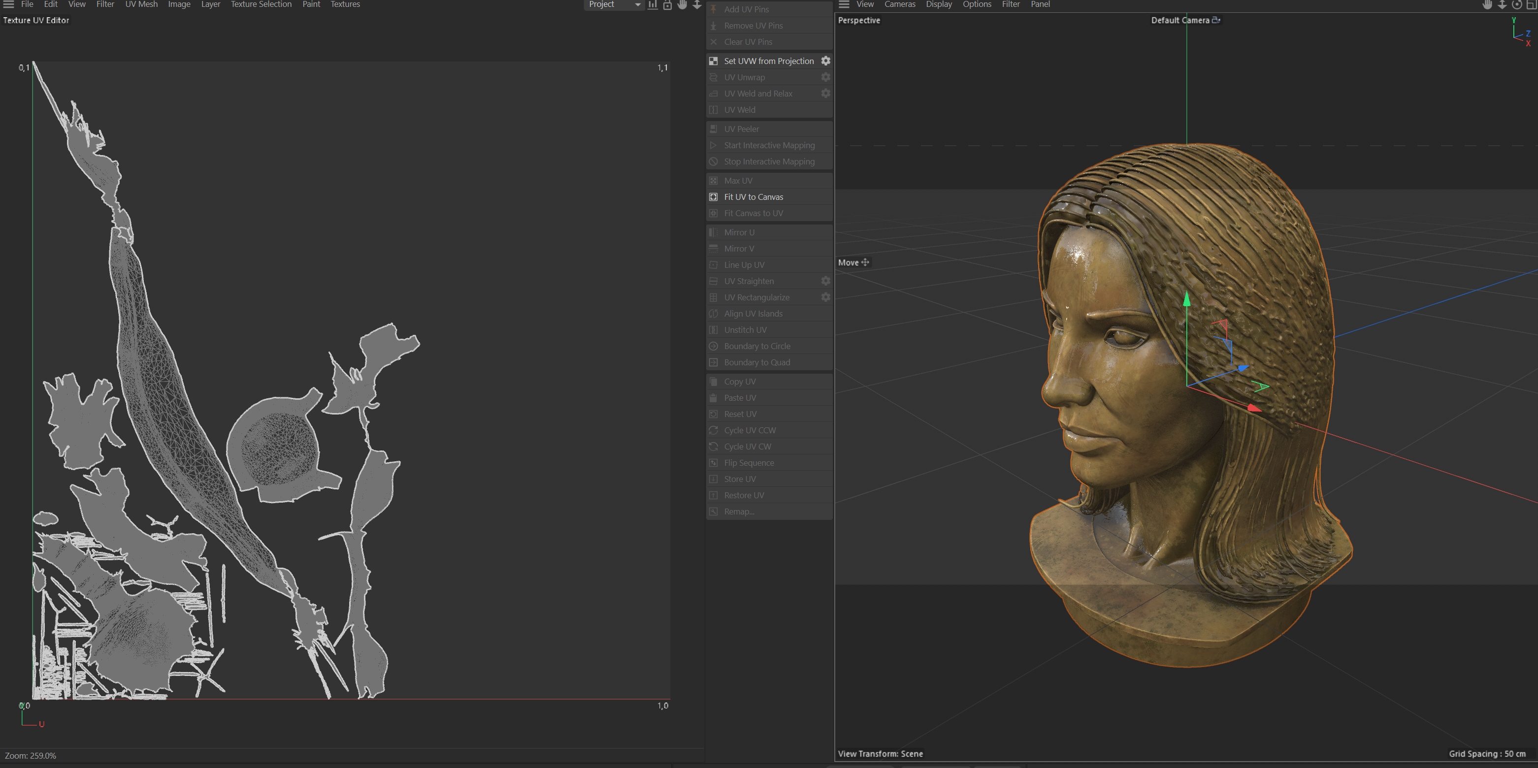Open the Cameras menu in viewport
The height and width of the screenshot is (768, 1538).
point(899,4)
